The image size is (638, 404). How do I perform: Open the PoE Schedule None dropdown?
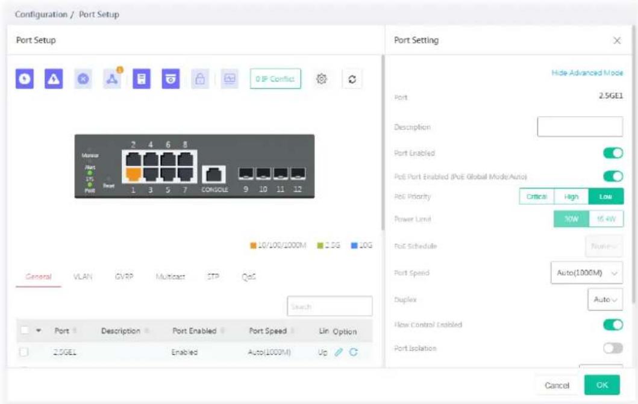pyautogui.click(x=604, y=246)
